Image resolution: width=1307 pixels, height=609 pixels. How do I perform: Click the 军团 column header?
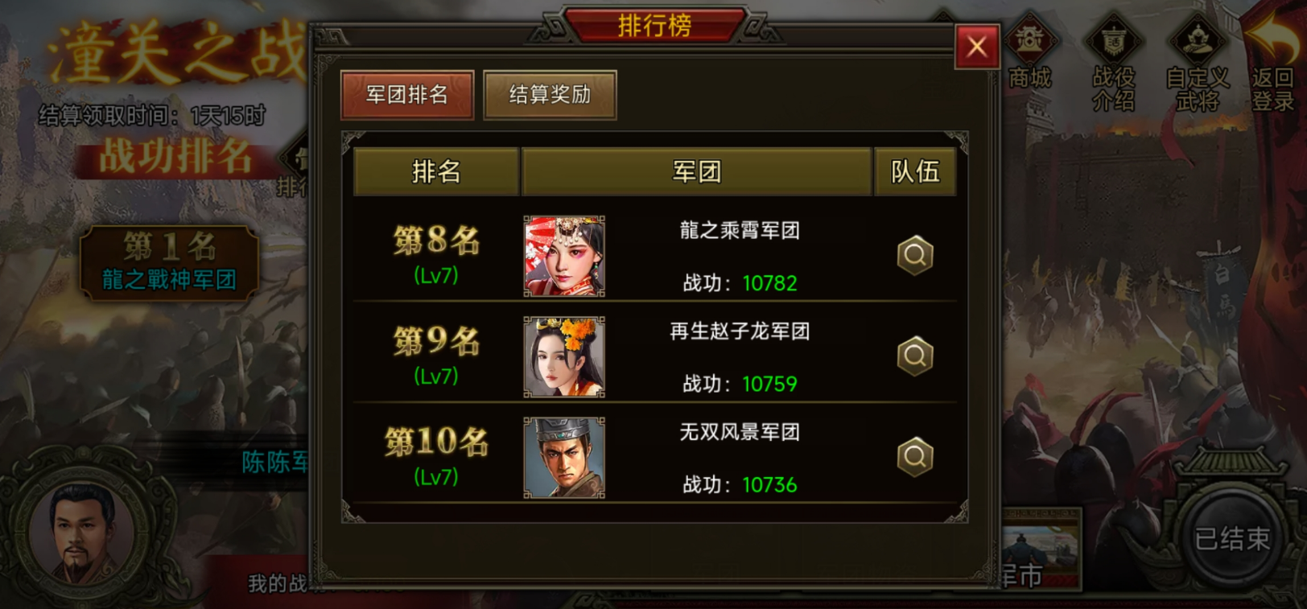(697, 171)
